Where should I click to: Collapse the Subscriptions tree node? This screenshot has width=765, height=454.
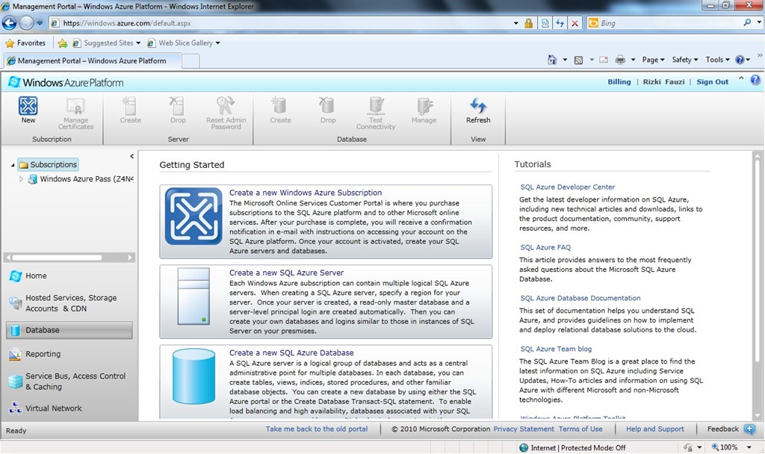[13, 165]
